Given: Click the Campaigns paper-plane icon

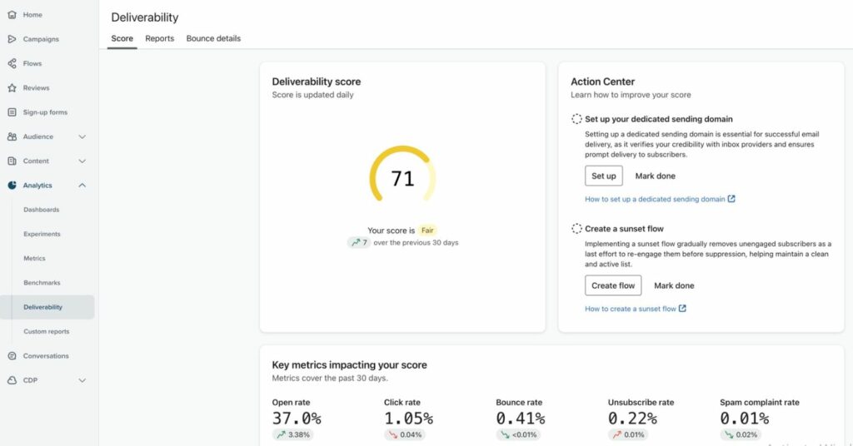Looking at the screenshot, I should 12,39.
